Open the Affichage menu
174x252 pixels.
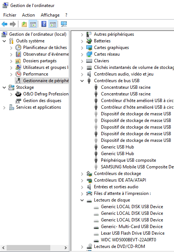[50, 15]
